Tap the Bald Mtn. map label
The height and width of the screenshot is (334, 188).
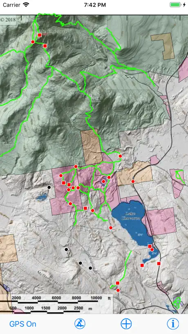point(96,98)
